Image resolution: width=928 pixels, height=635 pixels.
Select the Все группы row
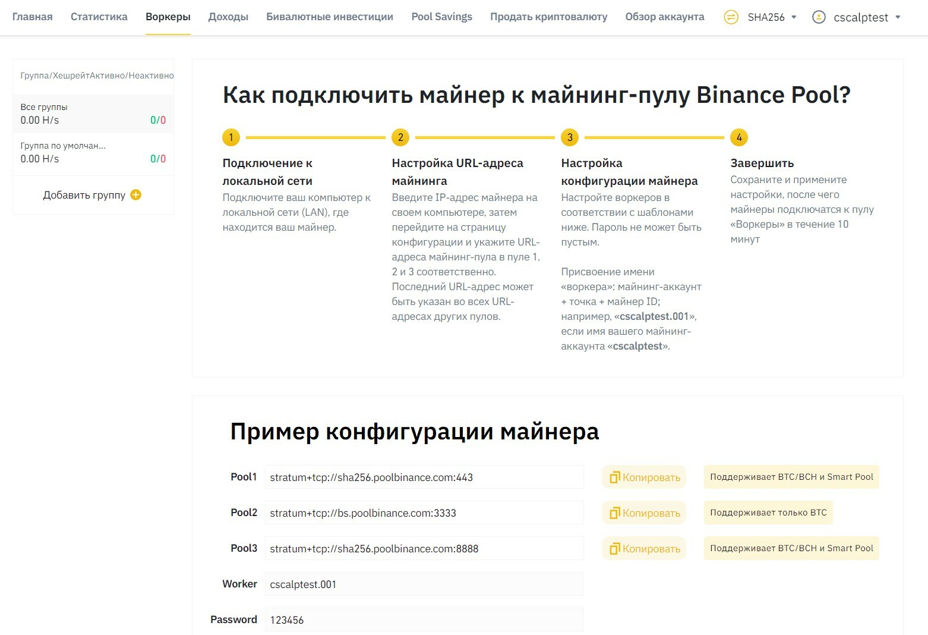click(x=93, y=114)
